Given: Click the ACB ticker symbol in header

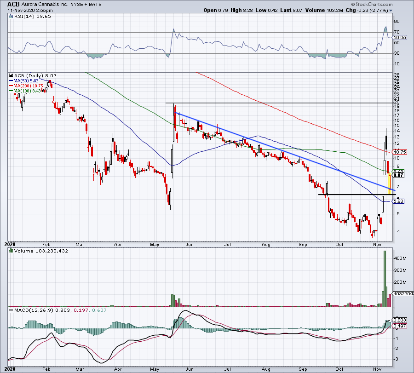Looking at the screenshot, I should pyautogui.click(x=13, y=4).
